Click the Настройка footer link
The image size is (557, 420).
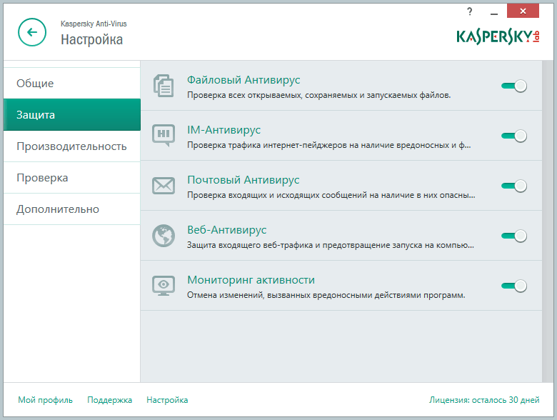[167, 400]
